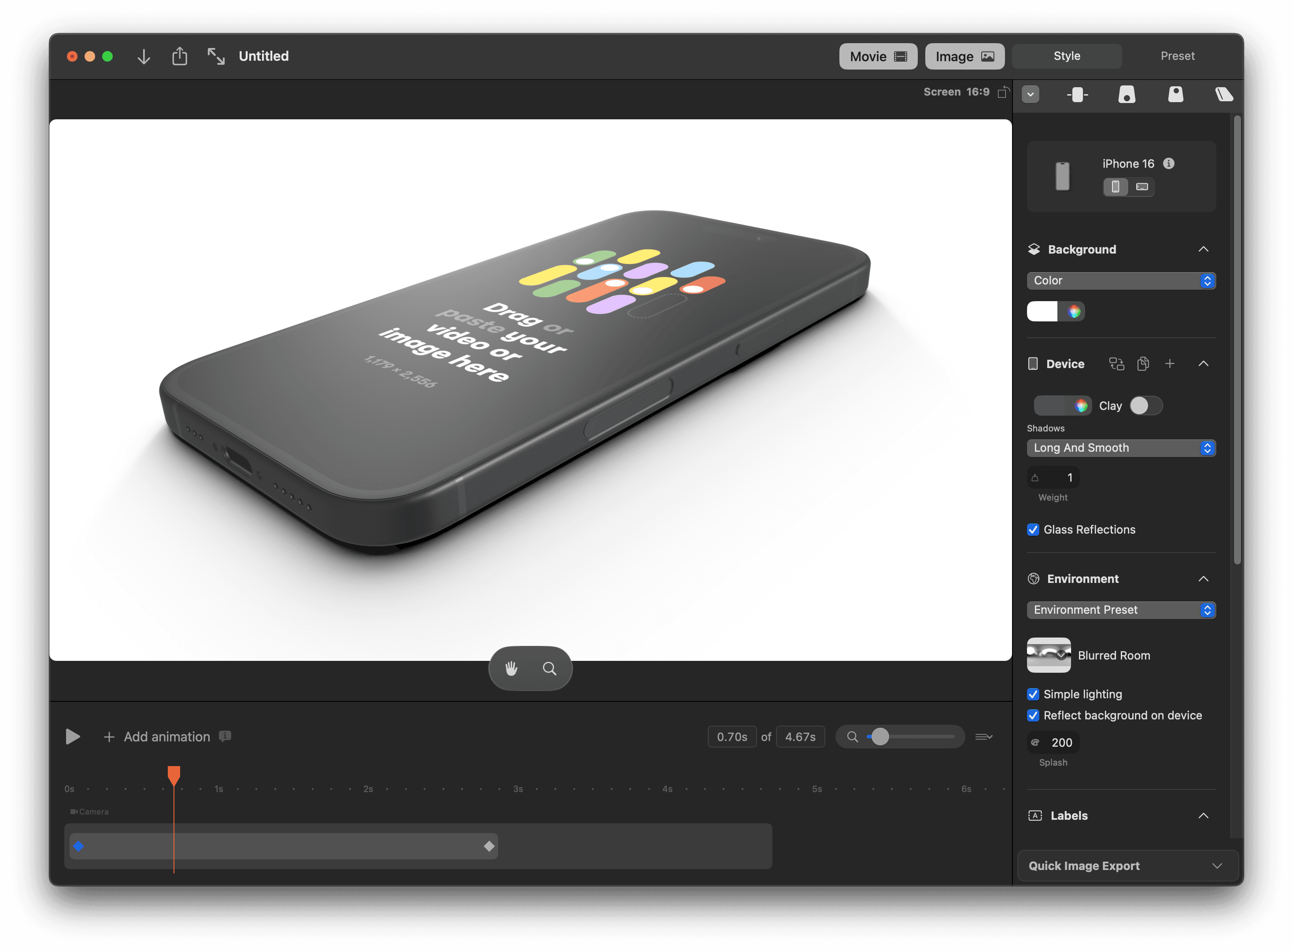The height and width of the screenshot is (951, 1293).
Task: Click the fullscreen expand arrows icon
Action: pos(216,56)
